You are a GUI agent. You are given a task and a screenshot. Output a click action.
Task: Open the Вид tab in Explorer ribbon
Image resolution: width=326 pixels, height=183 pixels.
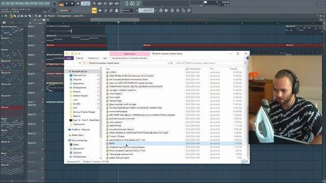105,58
